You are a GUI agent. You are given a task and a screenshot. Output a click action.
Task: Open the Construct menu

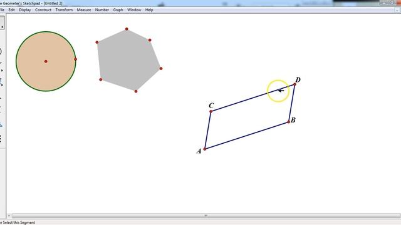tap(43, 10)
